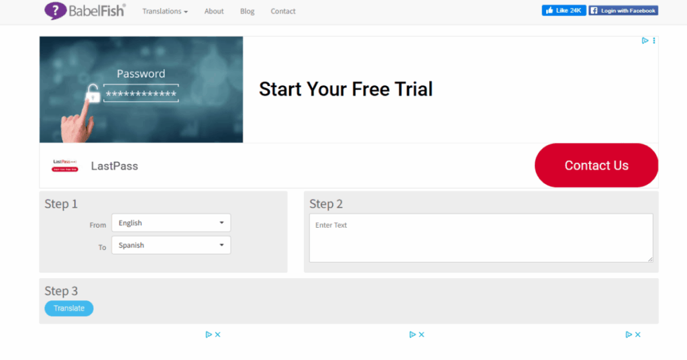The image size is (687, 360).
Task: Click the text area's resize handle
Action: [x=649, y=259]
